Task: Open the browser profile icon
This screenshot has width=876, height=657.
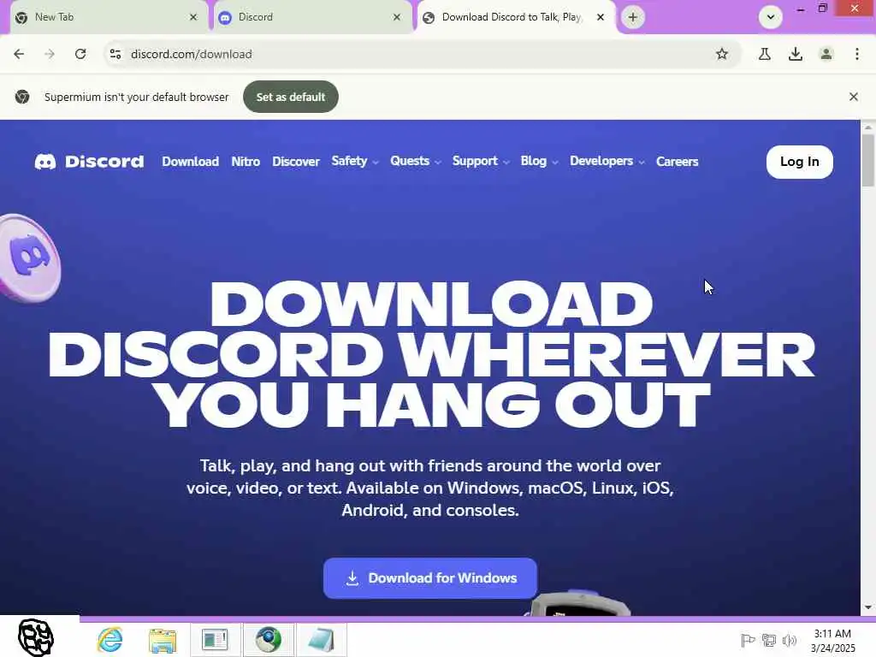Action: point(826,54)
